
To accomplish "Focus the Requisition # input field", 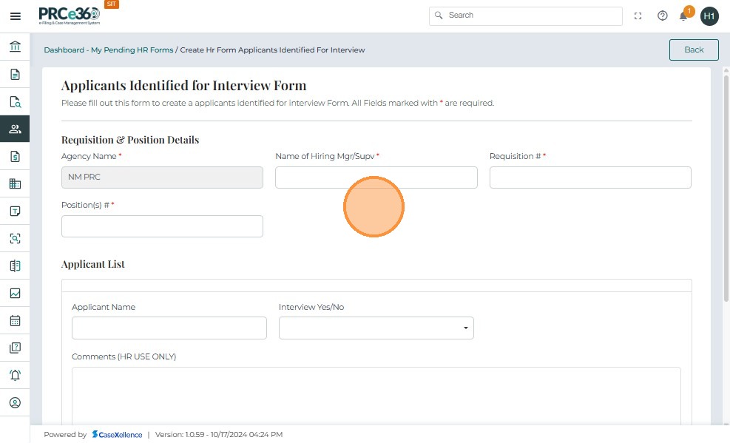I will (x=590, y=177).
